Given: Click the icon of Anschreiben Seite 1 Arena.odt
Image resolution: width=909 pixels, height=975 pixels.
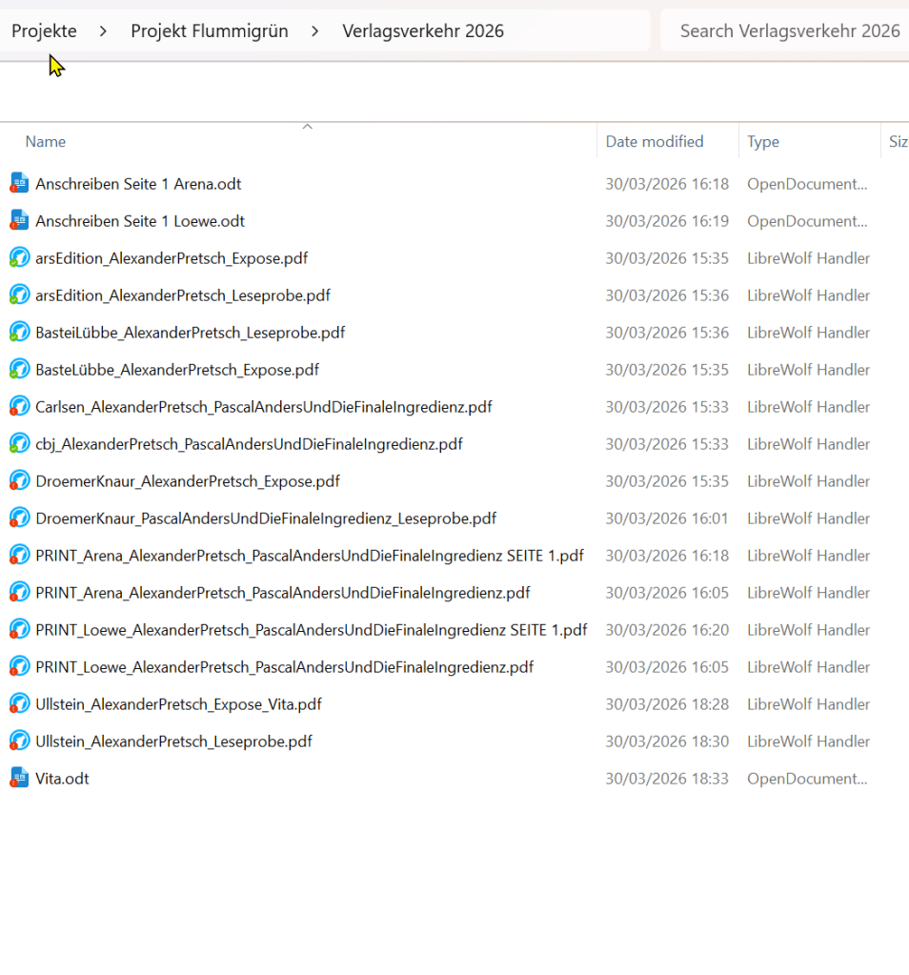Looking at the screenshot, I should pyautogui.click(x=19, y=183).
